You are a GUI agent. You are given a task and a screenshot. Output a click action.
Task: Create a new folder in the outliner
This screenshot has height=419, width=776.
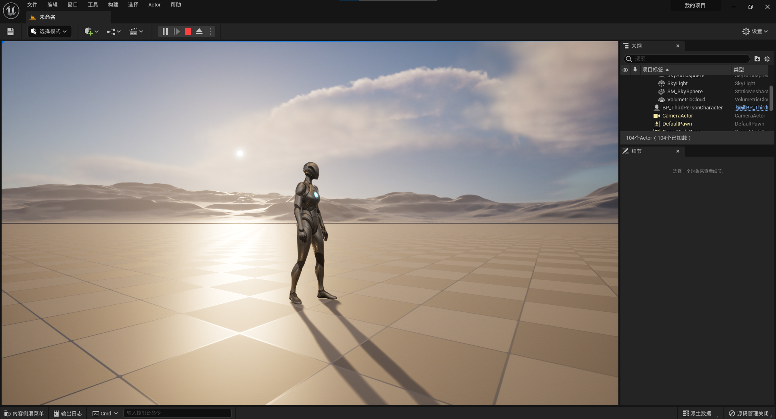click(757, 59)
